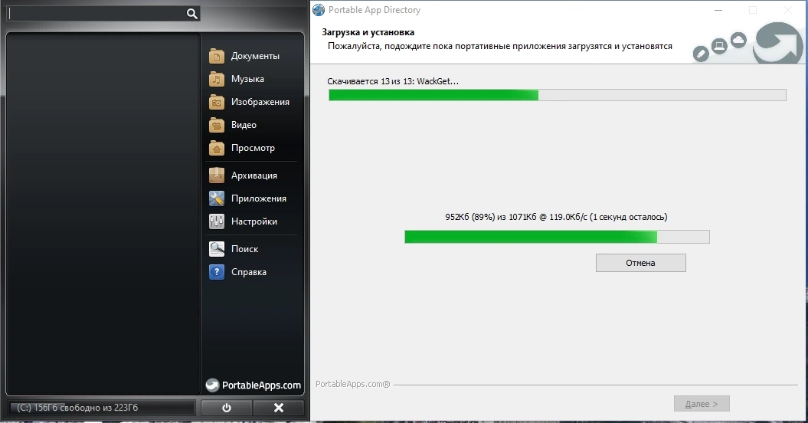The height and width of the screenshot is (423, 808).
Task: Click the Приложения tools icon
Action: (x=217, y=198)
